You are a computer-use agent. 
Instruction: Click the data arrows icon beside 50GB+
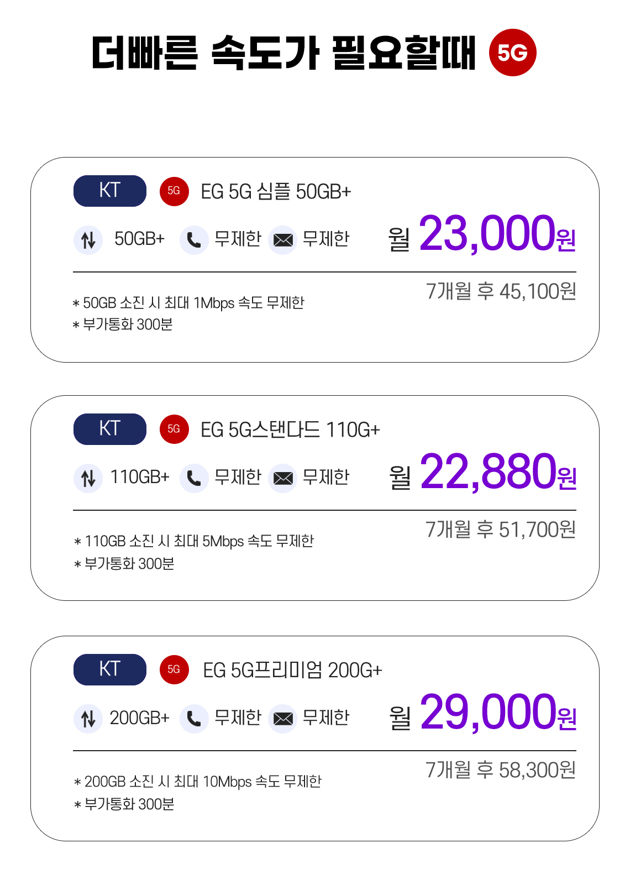tap(88, 240)
